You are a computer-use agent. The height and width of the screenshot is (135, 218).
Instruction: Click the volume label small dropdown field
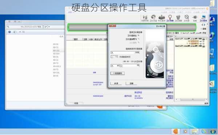(x=114, y=57)
